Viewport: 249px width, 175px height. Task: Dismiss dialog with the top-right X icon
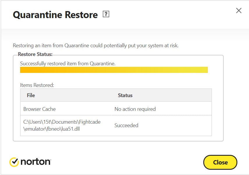pyautogui.click(x=239, y=11)
